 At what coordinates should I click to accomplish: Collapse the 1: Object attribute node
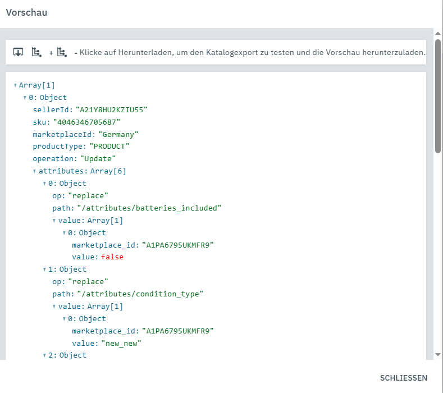(x=44, y=269)
